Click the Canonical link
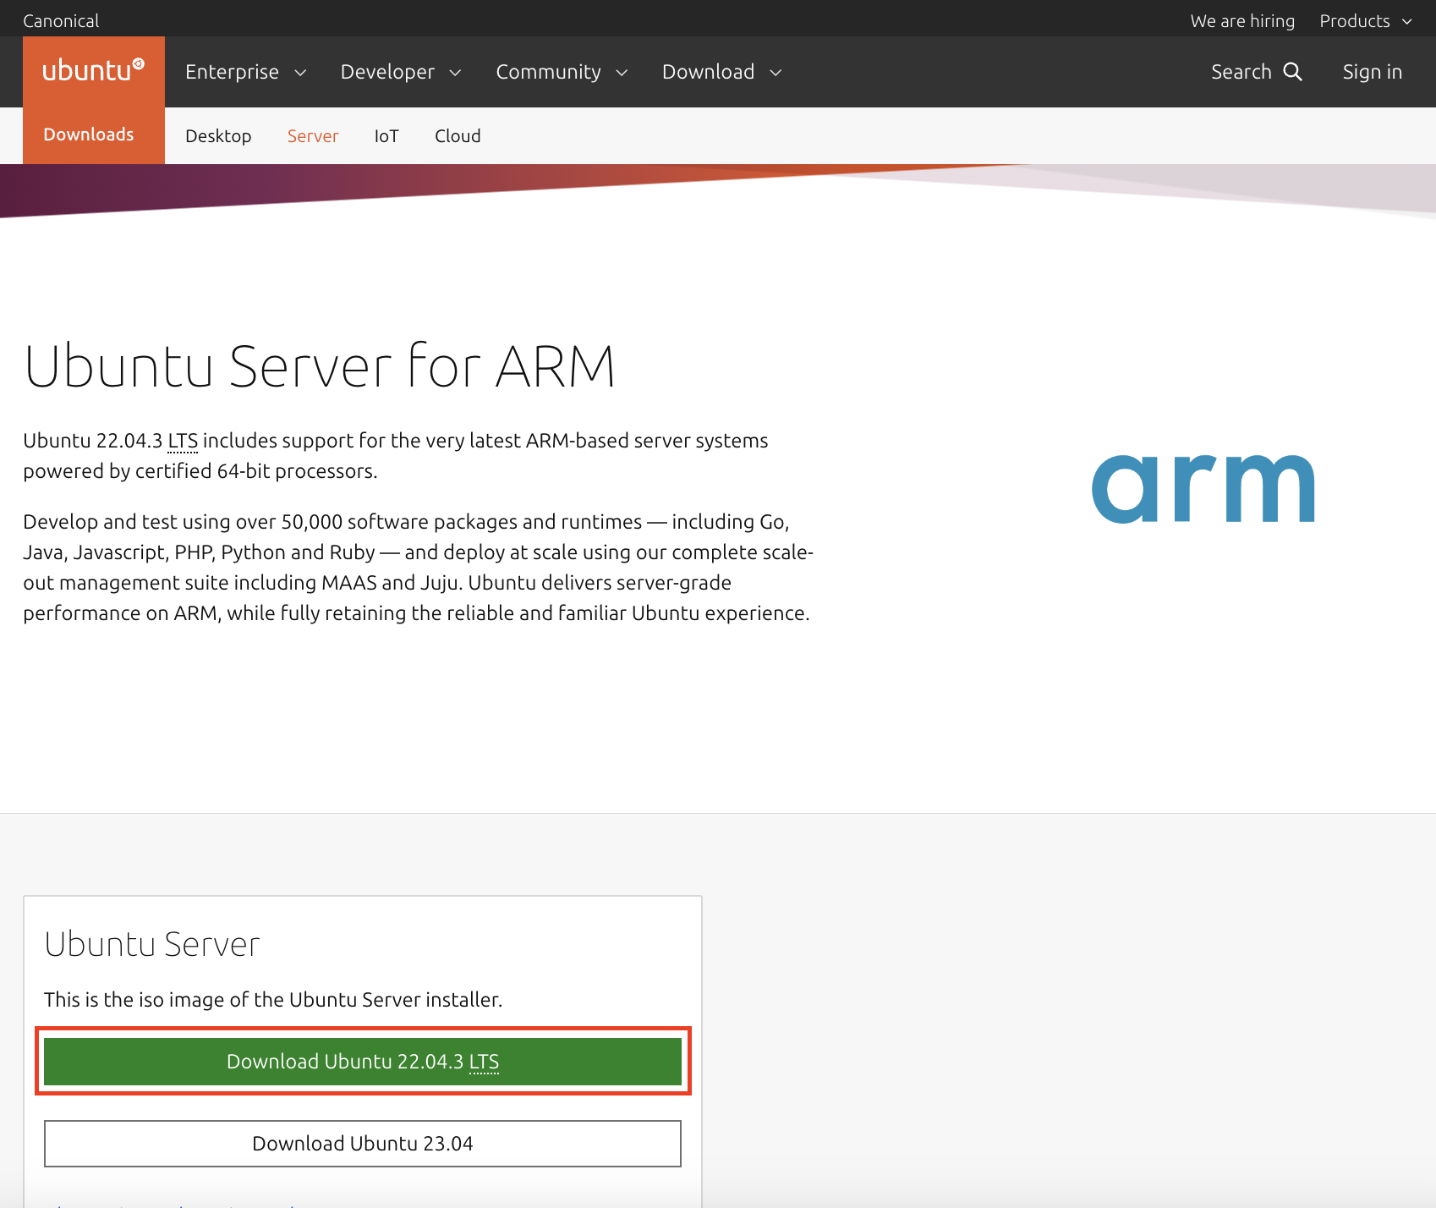This screenshot has height=1208, width=1436. pos(61,20)
